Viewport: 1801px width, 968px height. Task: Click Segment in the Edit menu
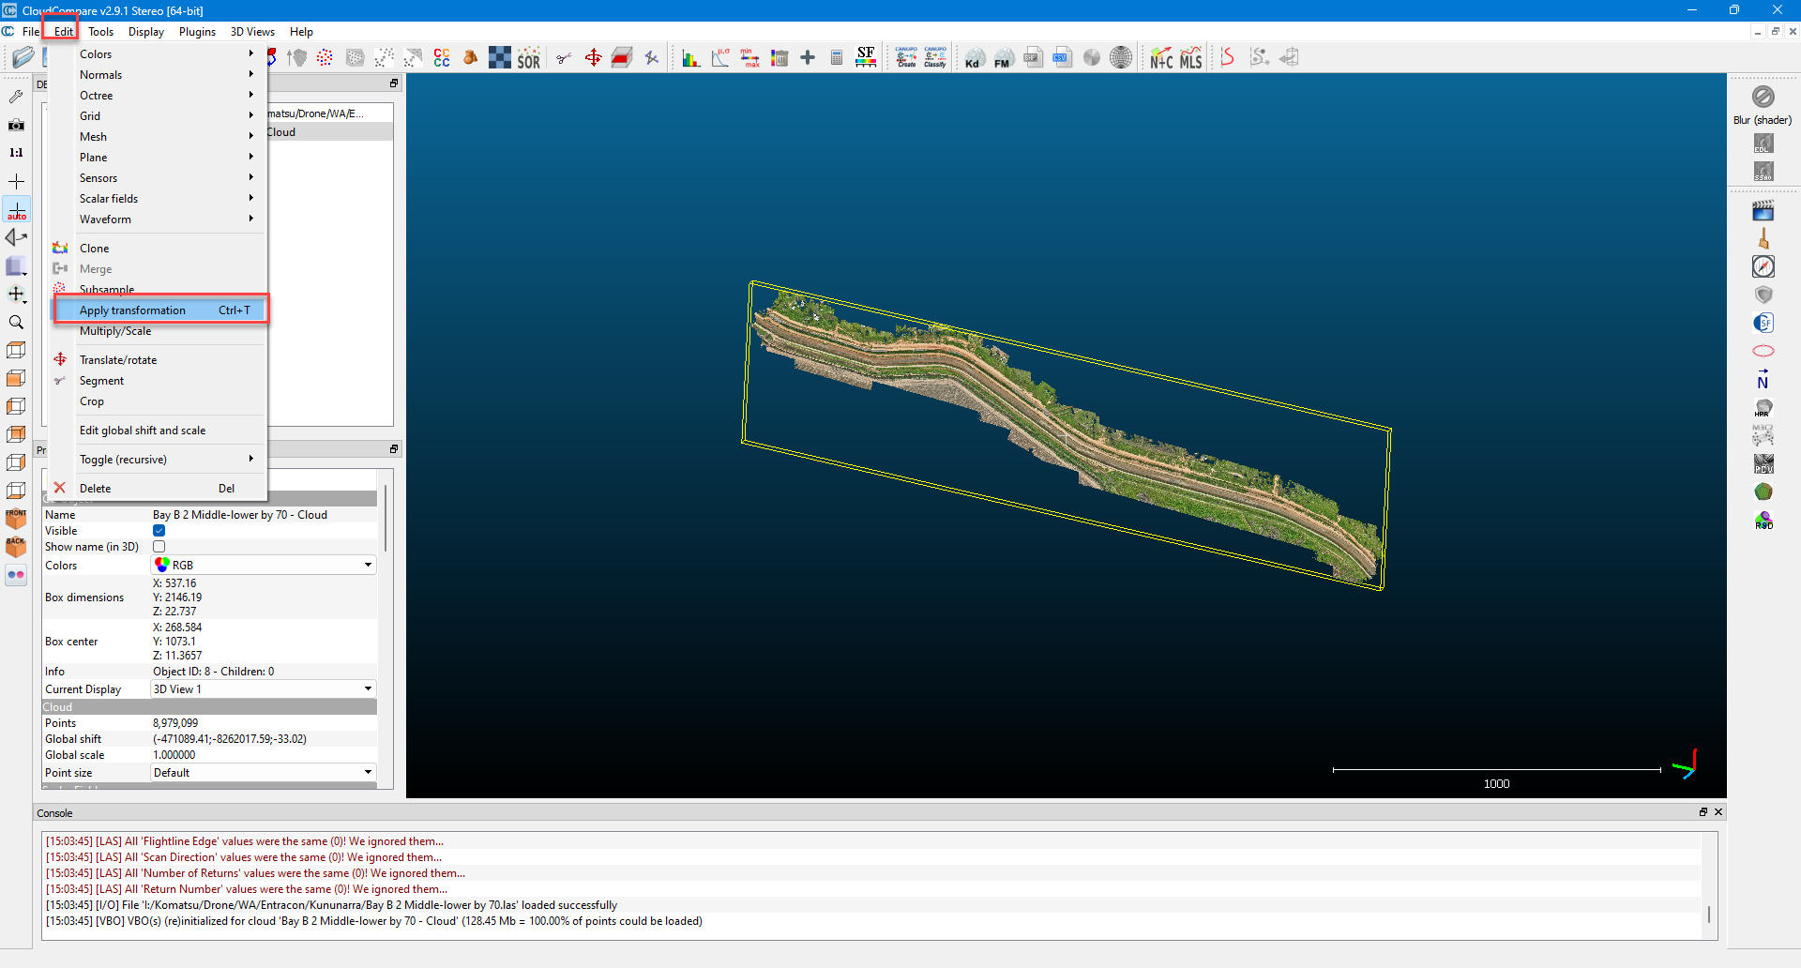coord(159,381)
